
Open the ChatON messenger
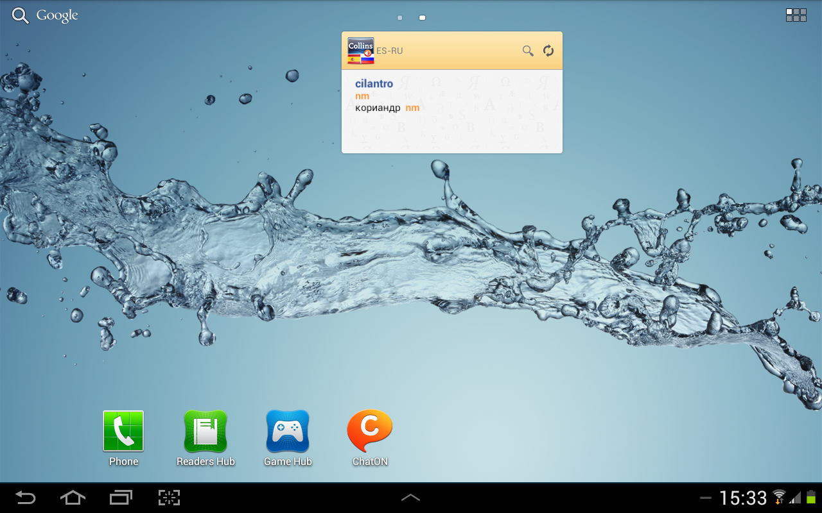click(x=370, y=432)
